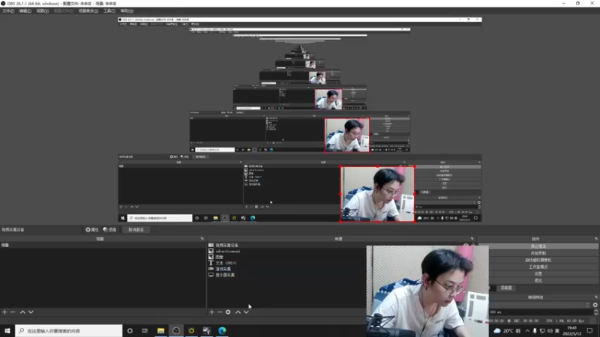Open the 帮助 Help menu
This screenshot has height=337, width=600.
(127, 11)
